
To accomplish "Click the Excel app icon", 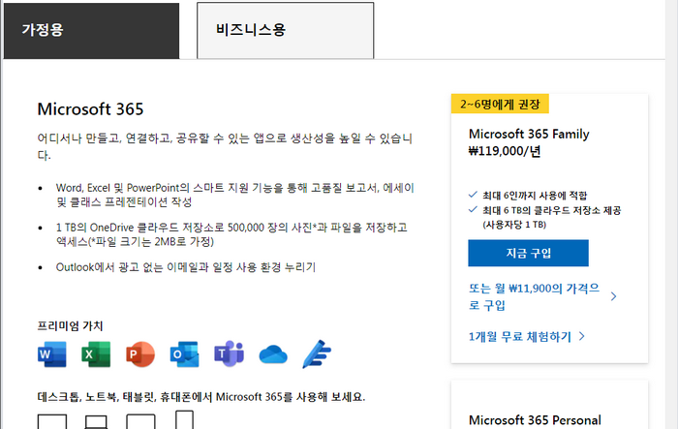I will point(96,354).
